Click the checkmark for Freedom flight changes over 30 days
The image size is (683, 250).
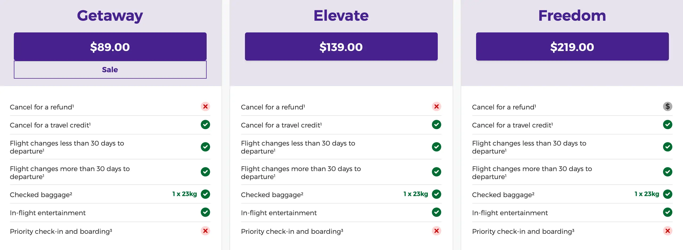[x=668, y=172]
